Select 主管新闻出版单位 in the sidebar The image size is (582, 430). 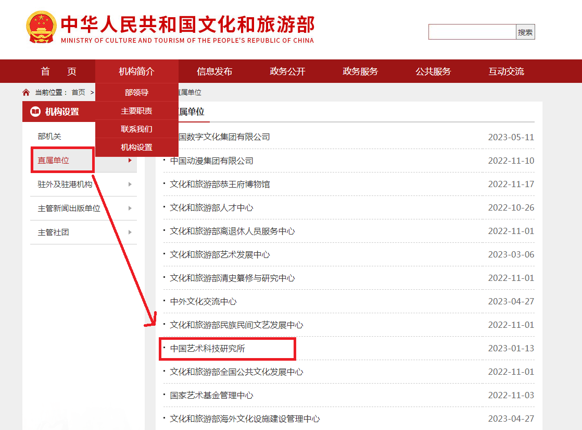69,208
